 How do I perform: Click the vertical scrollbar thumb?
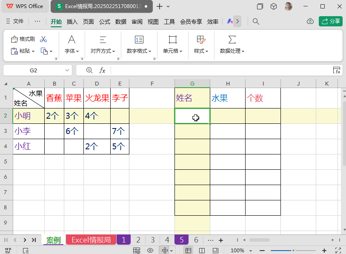tap(344, 133)
